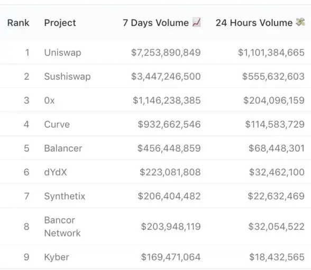
Task: Open the dYdX project entry
Action: (x=56, y=172)
